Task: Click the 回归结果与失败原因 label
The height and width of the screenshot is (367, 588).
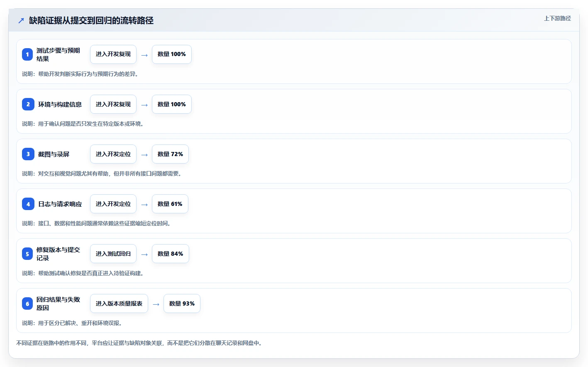Action: (58, 303)
